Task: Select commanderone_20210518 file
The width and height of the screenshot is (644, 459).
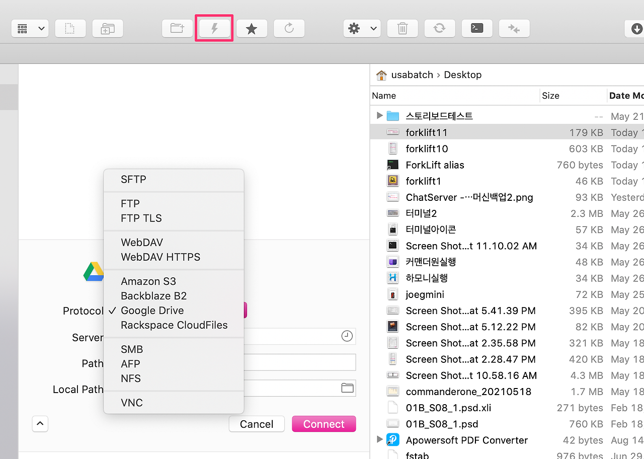Action: coord(468,392)
